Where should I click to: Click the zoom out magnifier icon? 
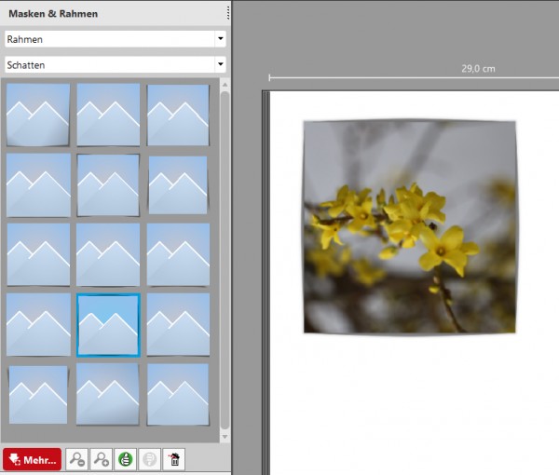point(76,459)
